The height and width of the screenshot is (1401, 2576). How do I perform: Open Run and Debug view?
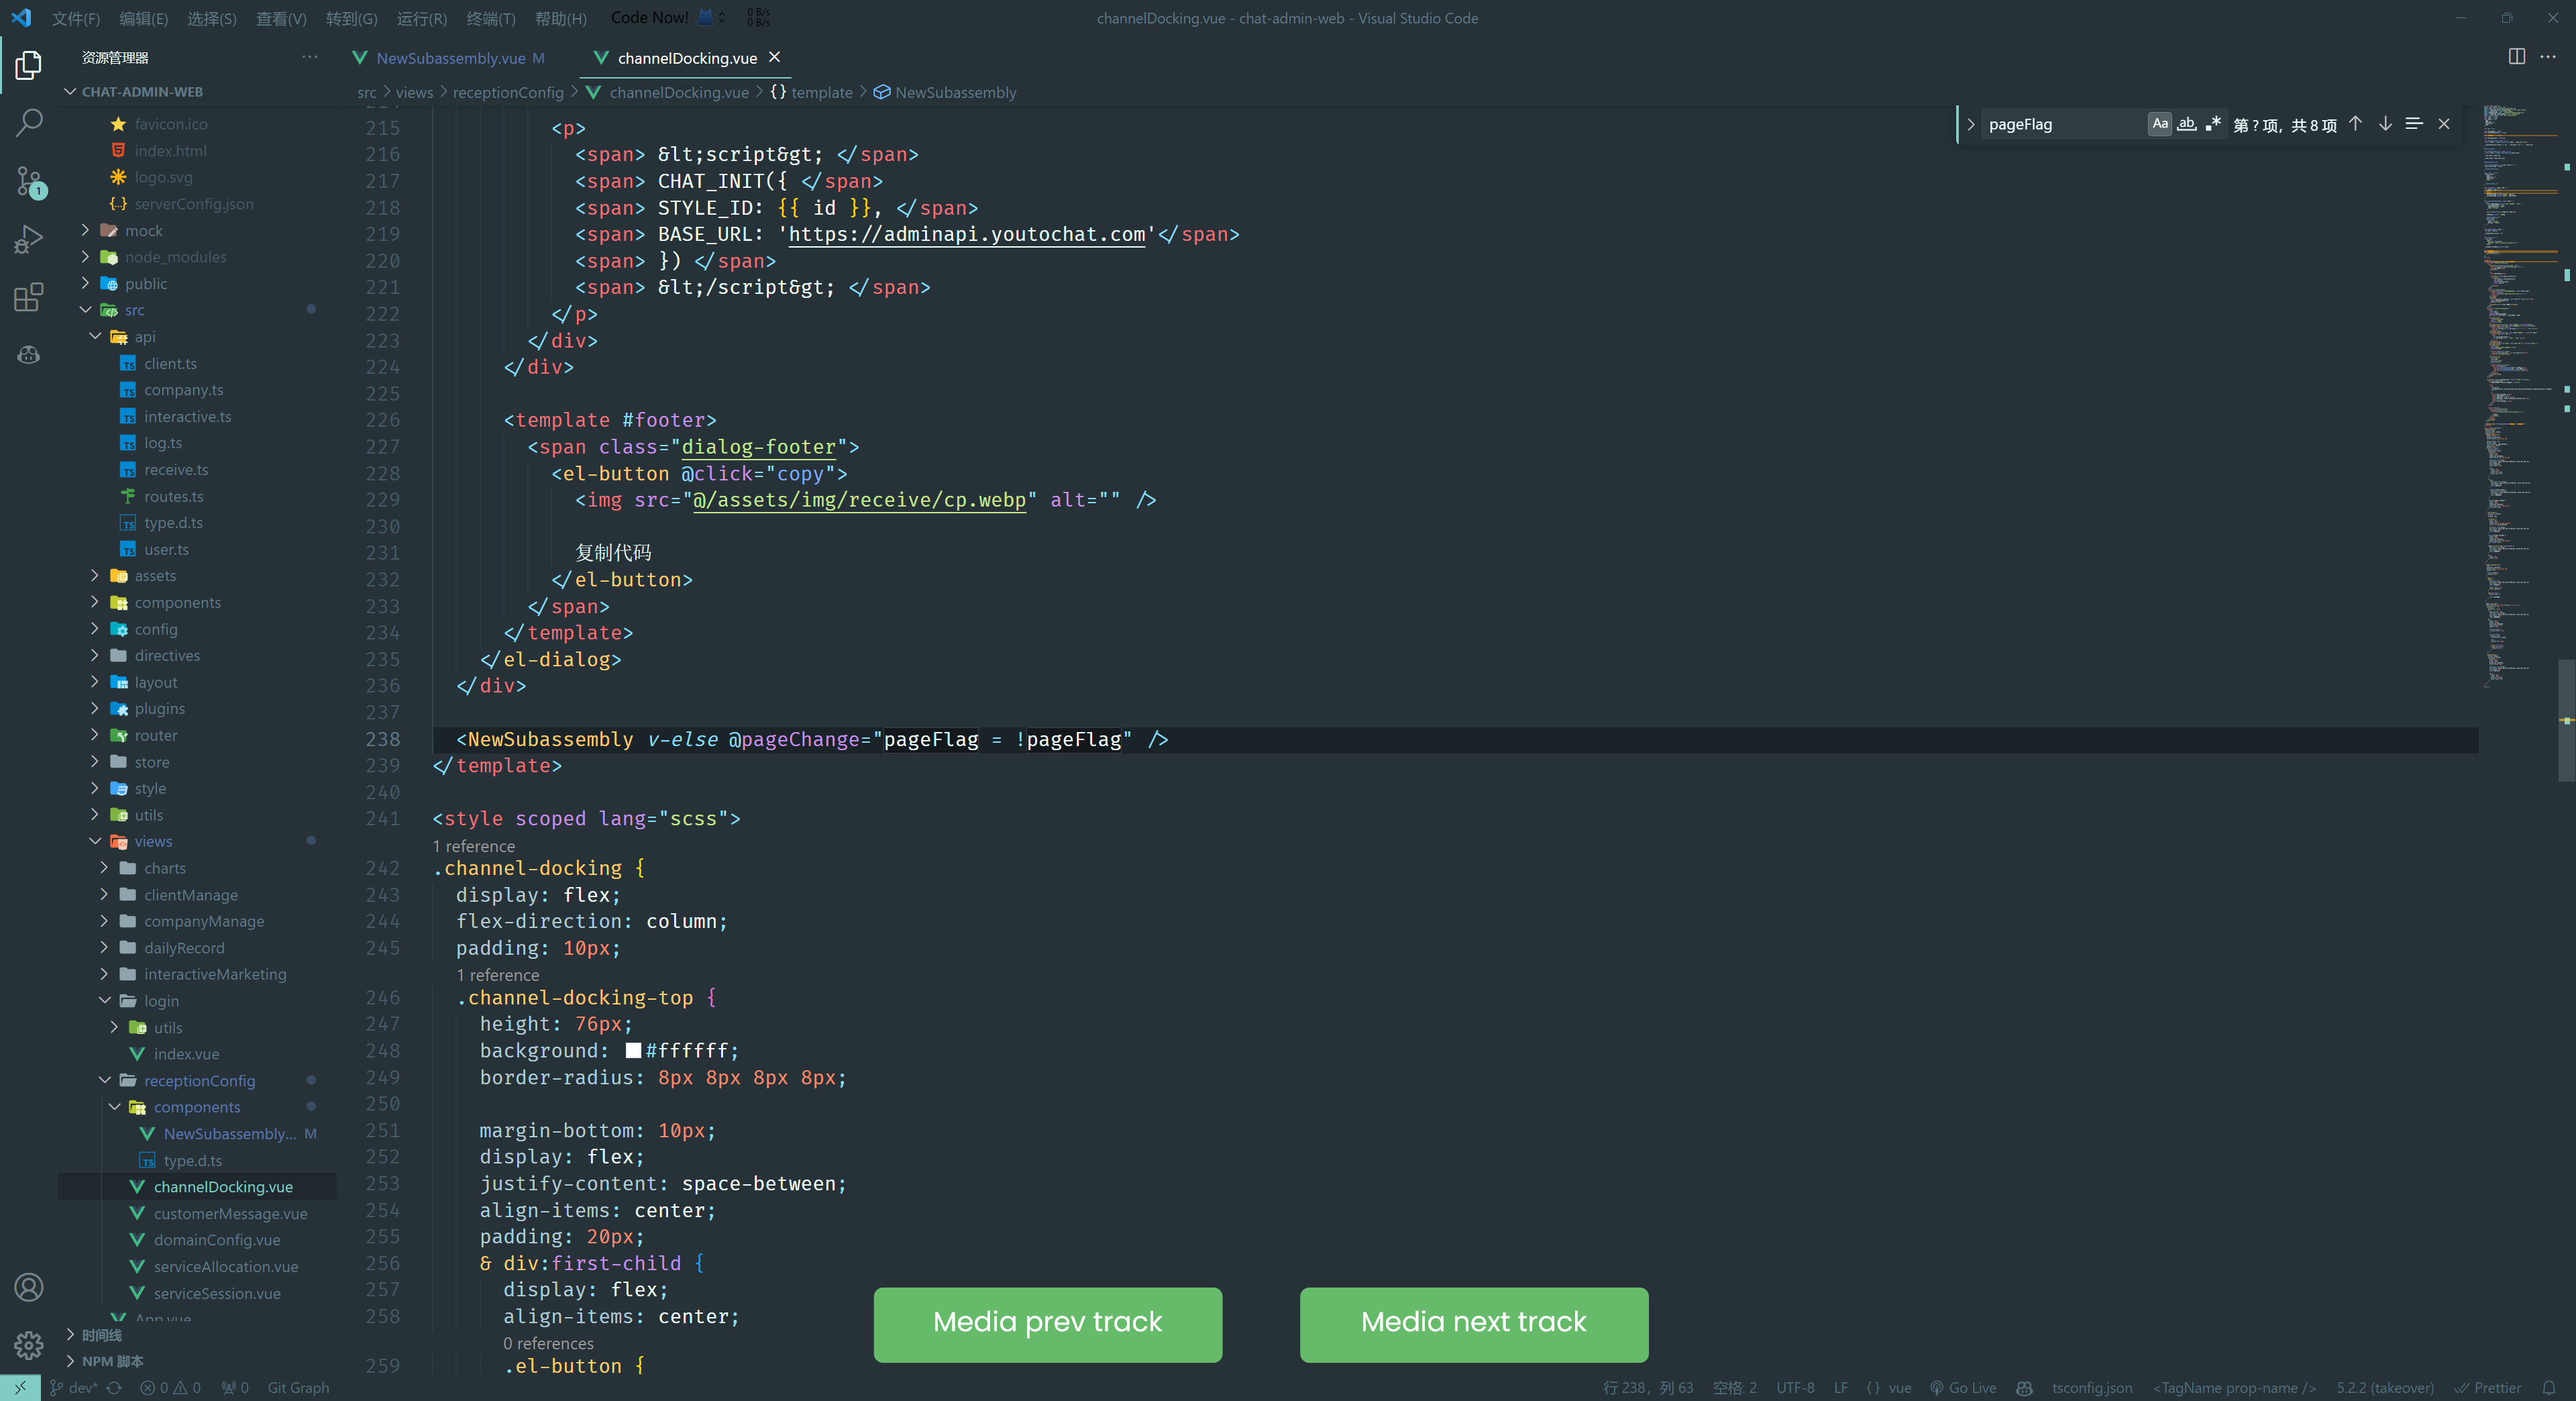[x=29, y=239]
